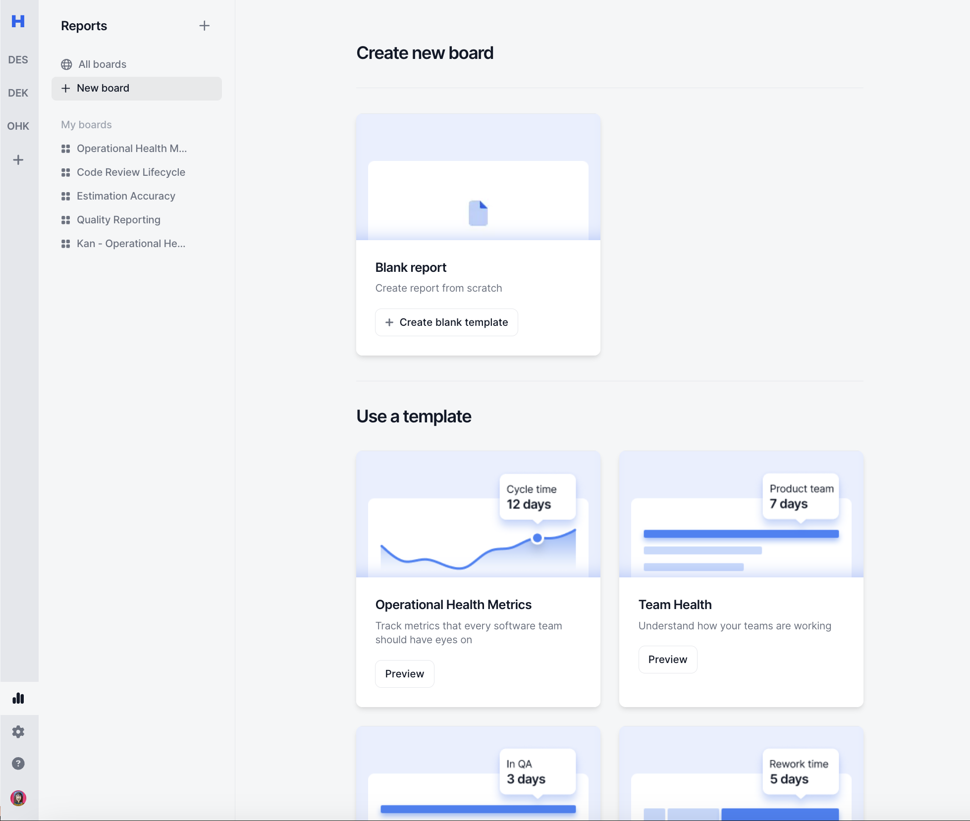970x821 pixels.
Task: Open the Quality Reporting board
Action: pos(118,220)
